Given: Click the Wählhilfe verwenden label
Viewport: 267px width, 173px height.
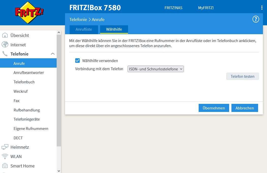Looking at the screenshot, I should pyautogui.click(x=100, y=61).
